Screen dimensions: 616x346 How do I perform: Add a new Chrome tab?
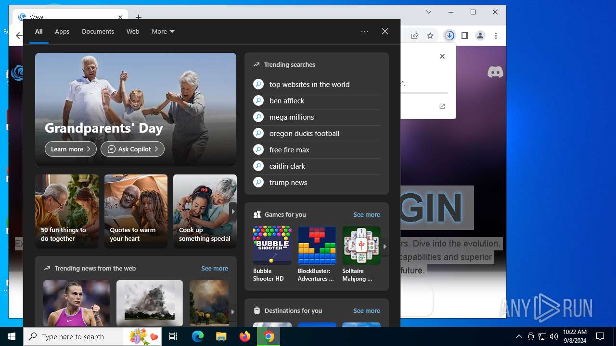tap(139, 17)
